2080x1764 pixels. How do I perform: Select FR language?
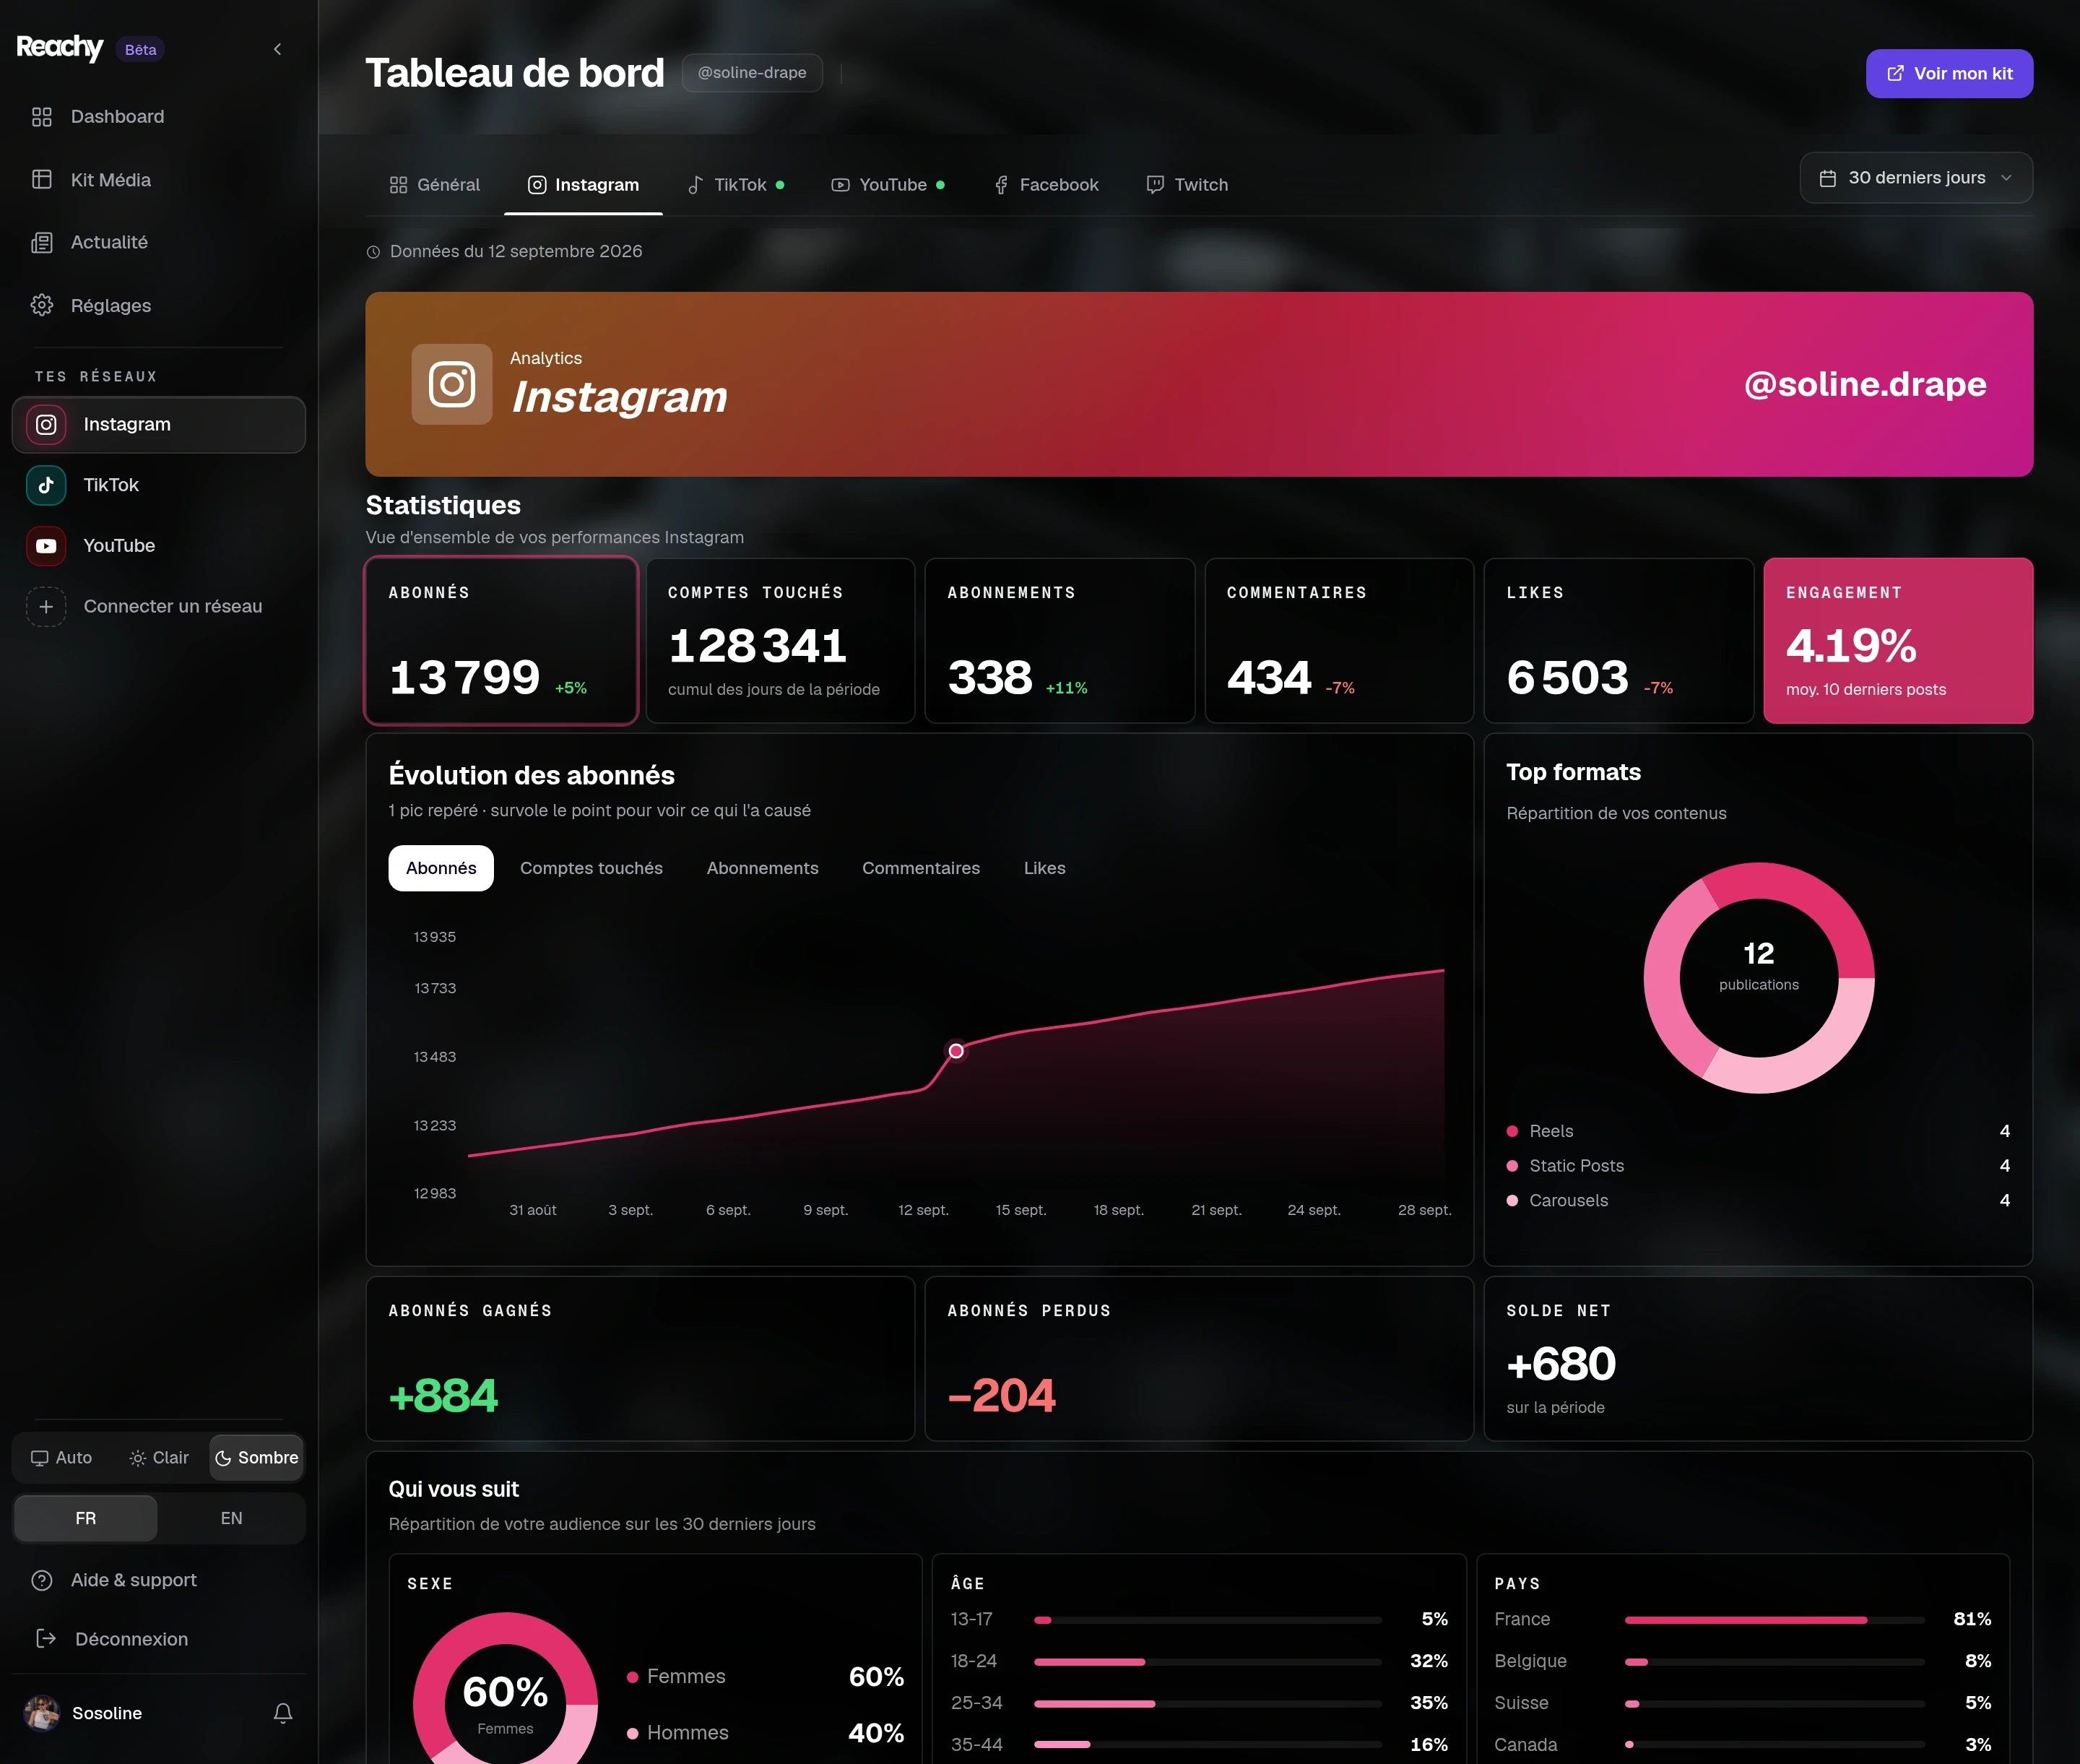pyautogui.click(x=86, y=1518)
